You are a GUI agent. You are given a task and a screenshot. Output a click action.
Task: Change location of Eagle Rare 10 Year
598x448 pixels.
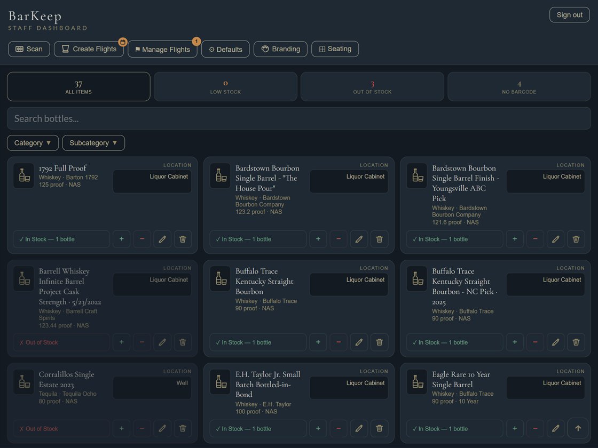[546, 388]
